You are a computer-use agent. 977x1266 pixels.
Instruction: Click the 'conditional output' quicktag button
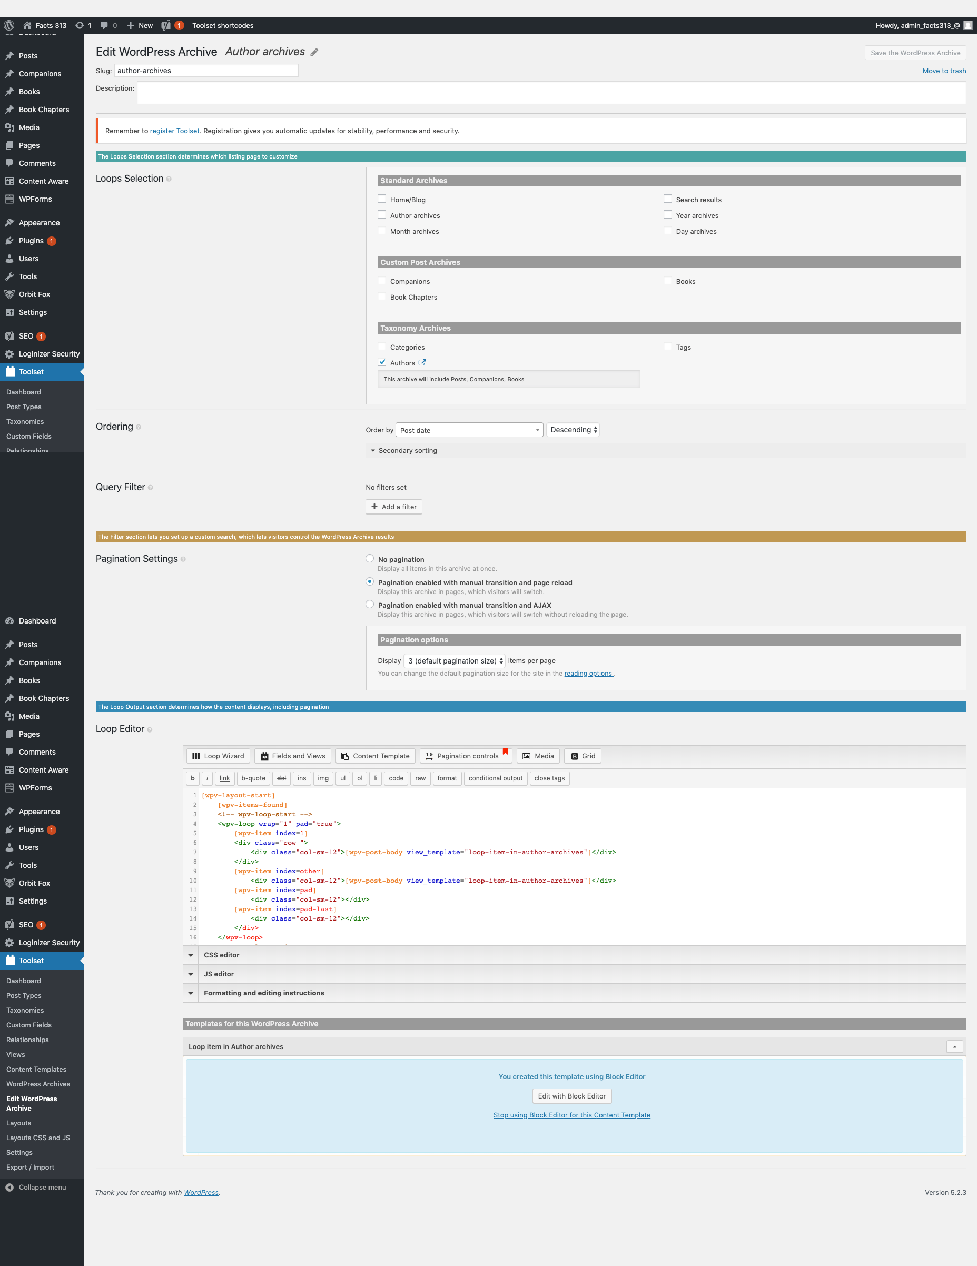point(496,778)
